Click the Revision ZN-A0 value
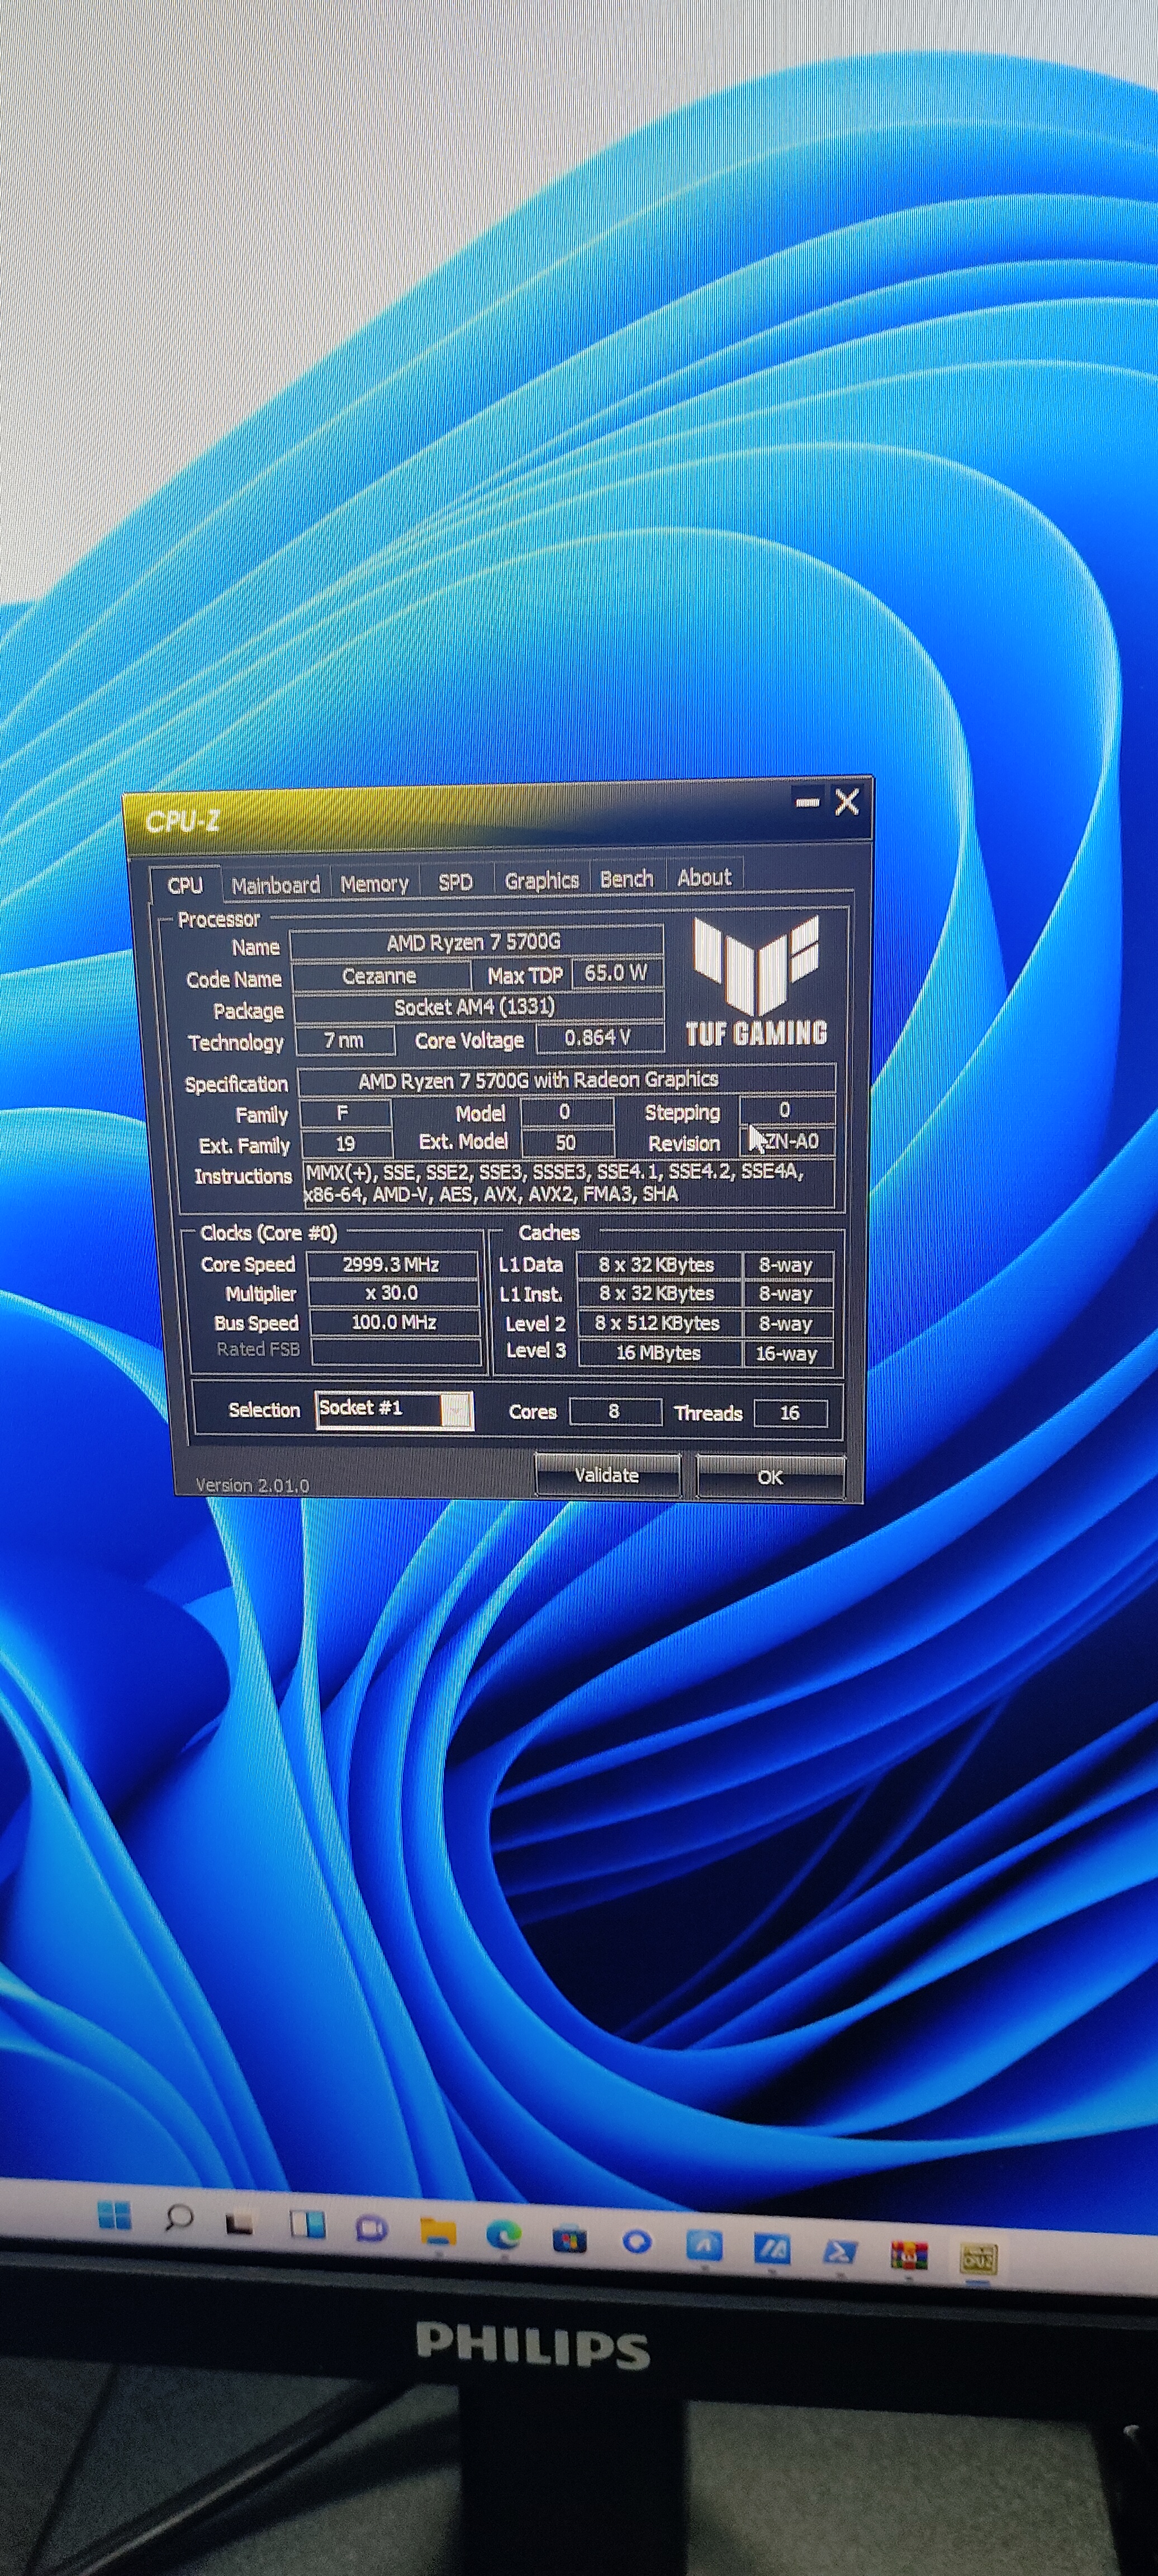Screen dimensions: 1158x2576 (x=789, y=1141)
